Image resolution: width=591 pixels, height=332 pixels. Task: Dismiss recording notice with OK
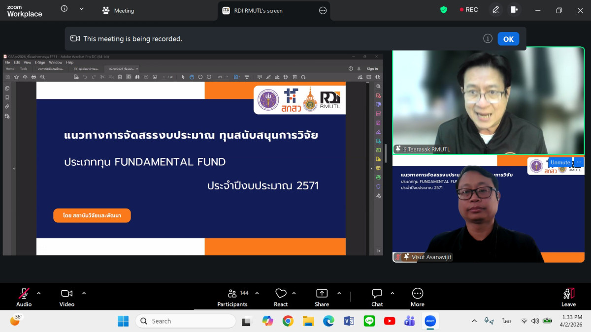508,39
